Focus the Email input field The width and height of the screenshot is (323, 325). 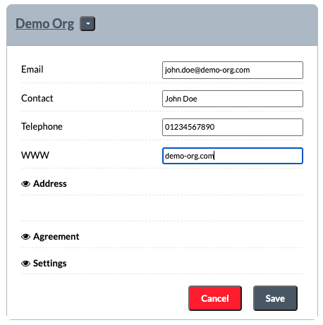pos(233,70)
